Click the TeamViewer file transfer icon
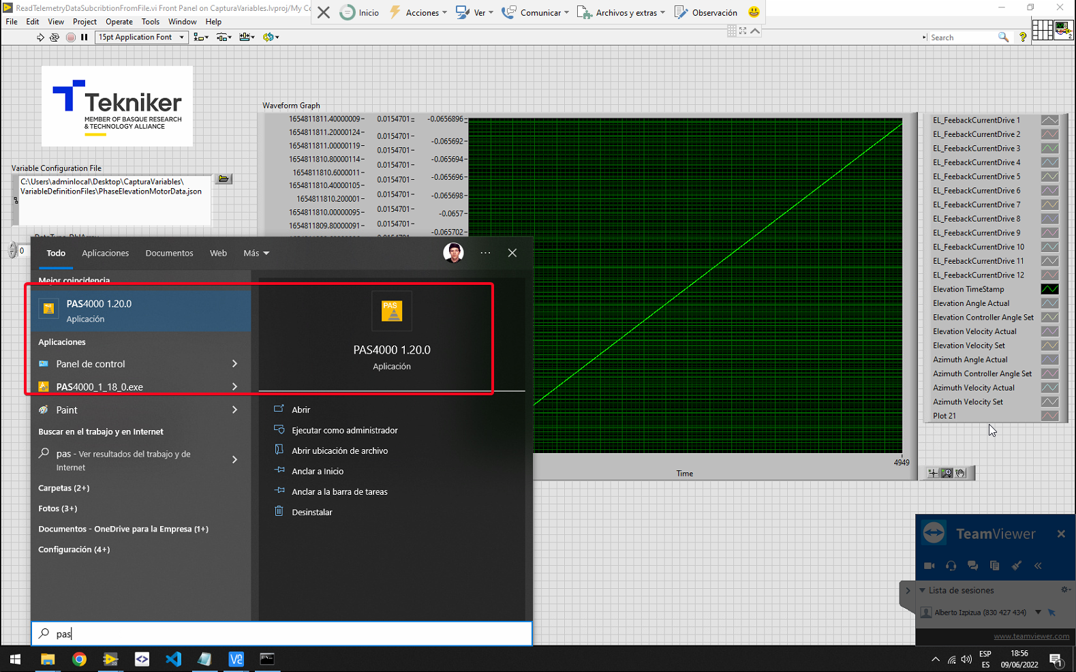 (x=995, y=566)
